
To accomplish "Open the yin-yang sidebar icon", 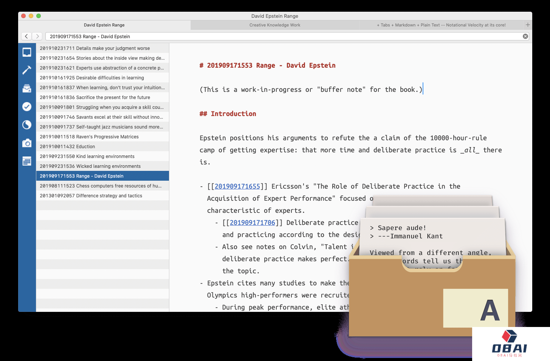I will (27, 125).
